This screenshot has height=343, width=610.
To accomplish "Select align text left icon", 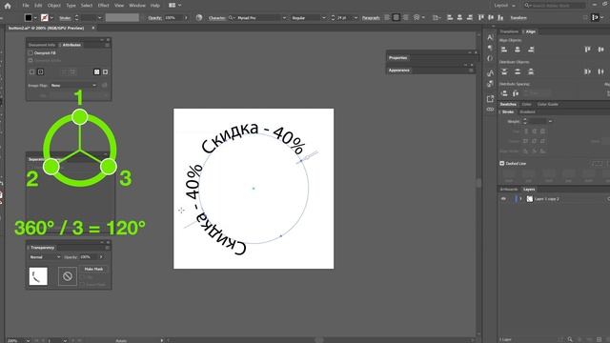I will click(x=387, y=17).
